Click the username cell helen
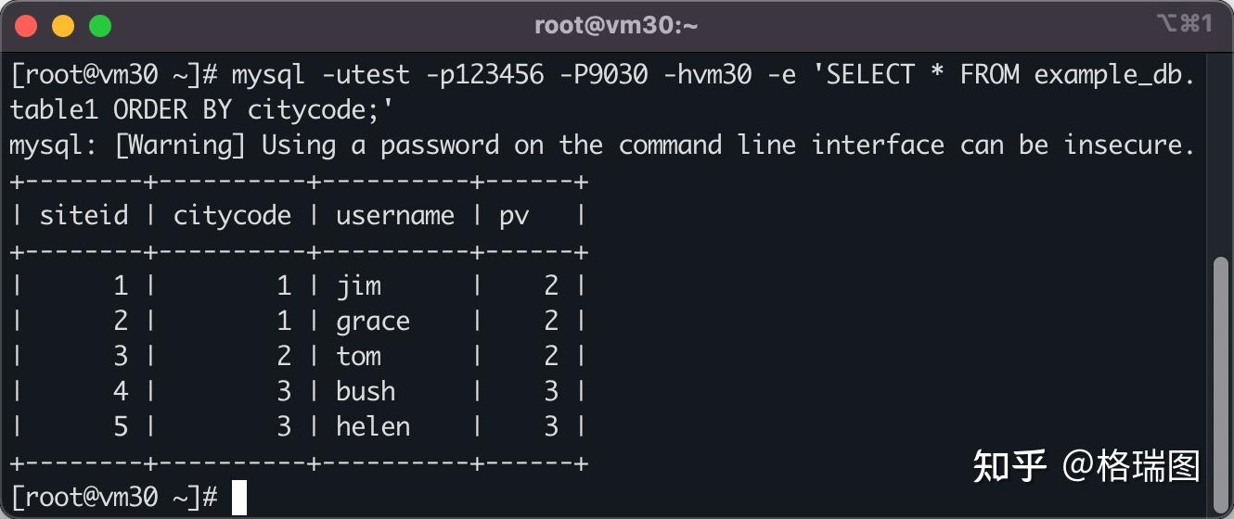The height and width of the screenshot is (519, 1234). click(373, 426)
